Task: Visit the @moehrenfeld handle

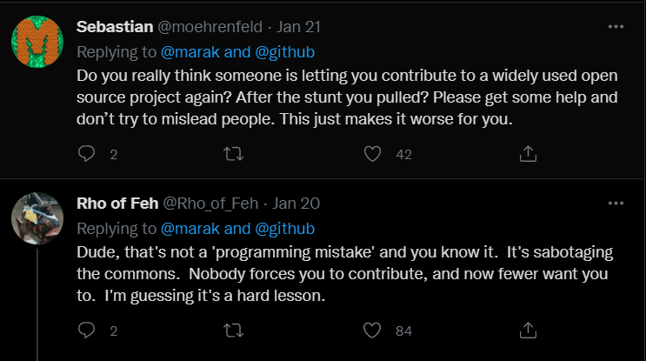Action: (x=208, y=27)
